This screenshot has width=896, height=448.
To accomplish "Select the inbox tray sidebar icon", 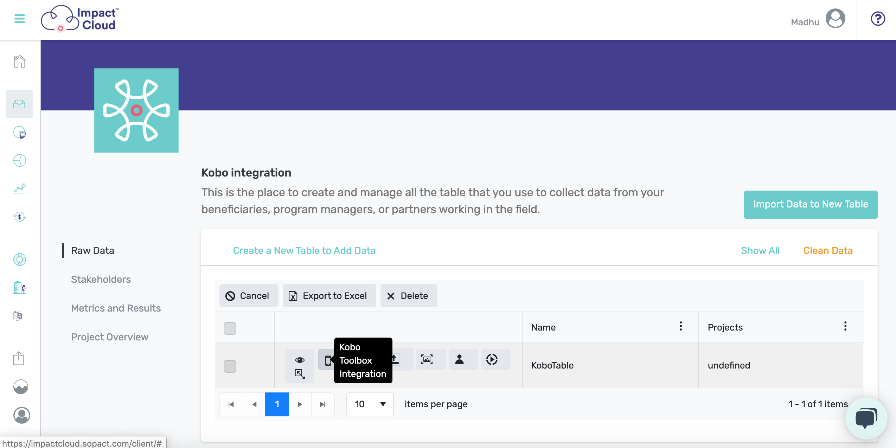I will [19, 104].
